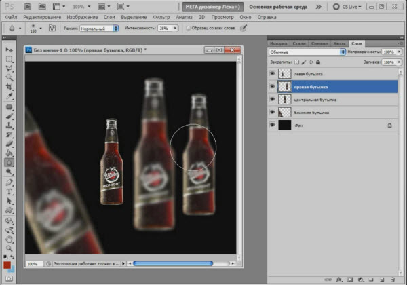
Task: Switch to the История tab
Action: tap(279, 42)
